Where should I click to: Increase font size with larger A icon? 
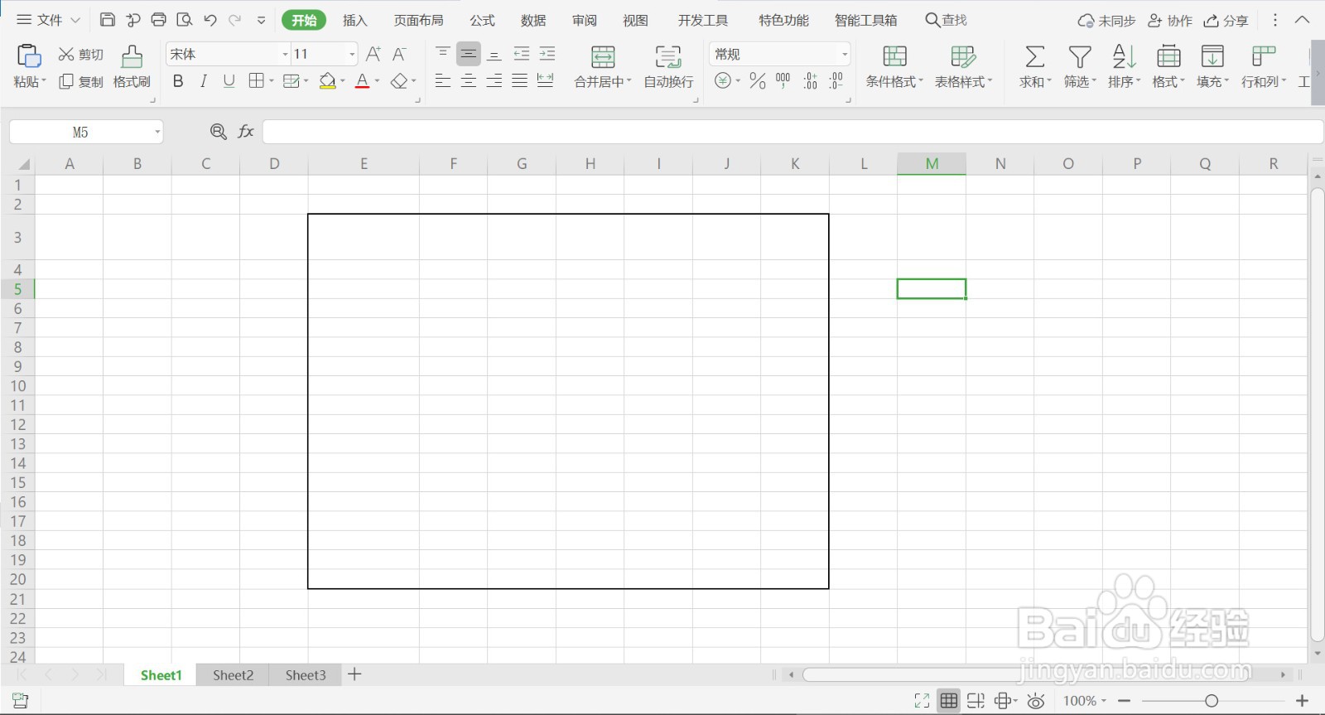373,54
